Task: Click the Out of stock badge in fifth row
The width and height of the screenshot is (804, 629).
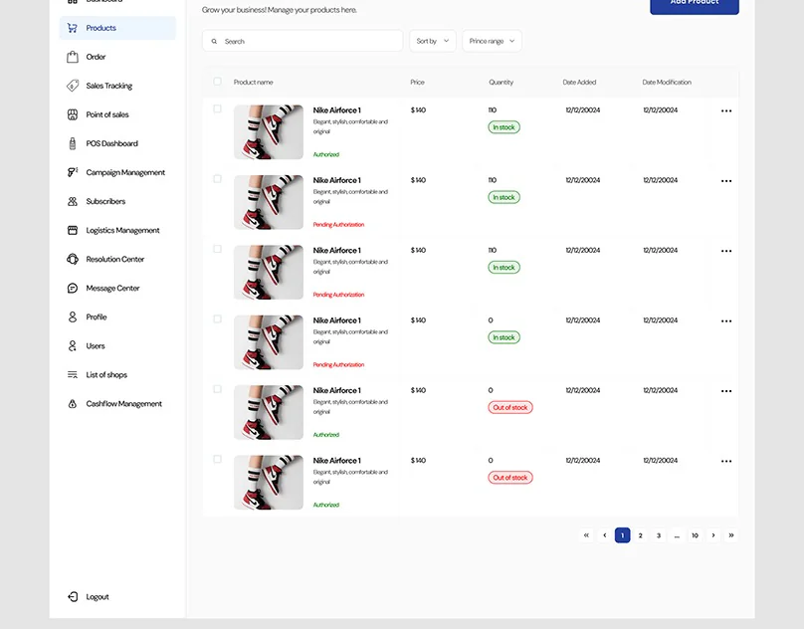Action: tap(510, 407)
